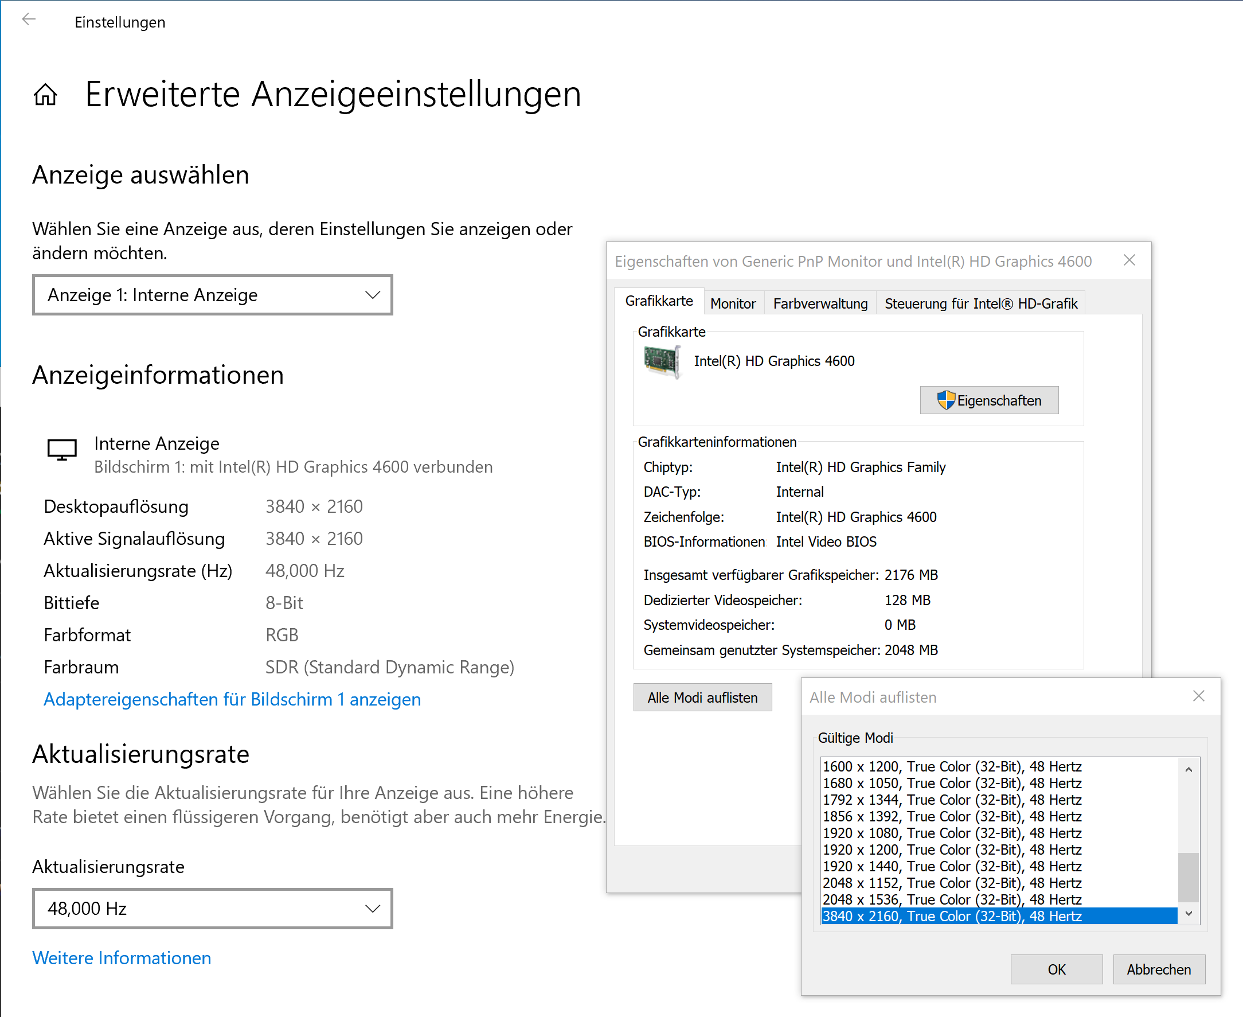
Task: Select the 1920 x 1080 48 Hertz mode
Action: click(x=951, y=833)
